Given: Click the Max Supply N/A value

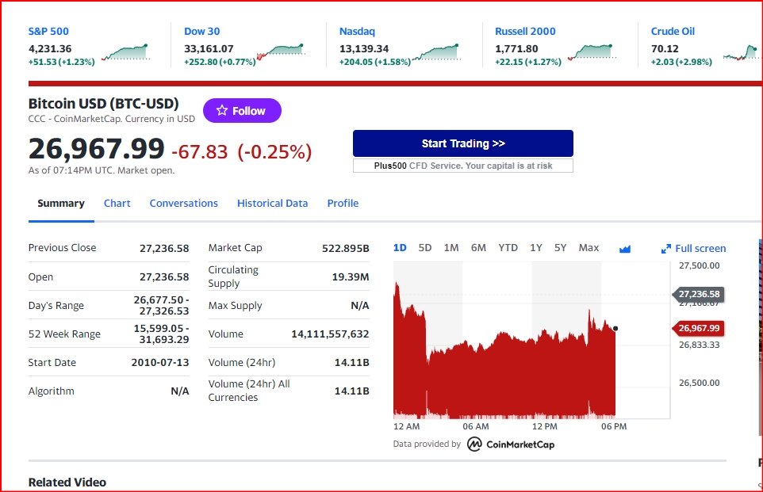Looking at the screenshot, I should click(359, 305).
